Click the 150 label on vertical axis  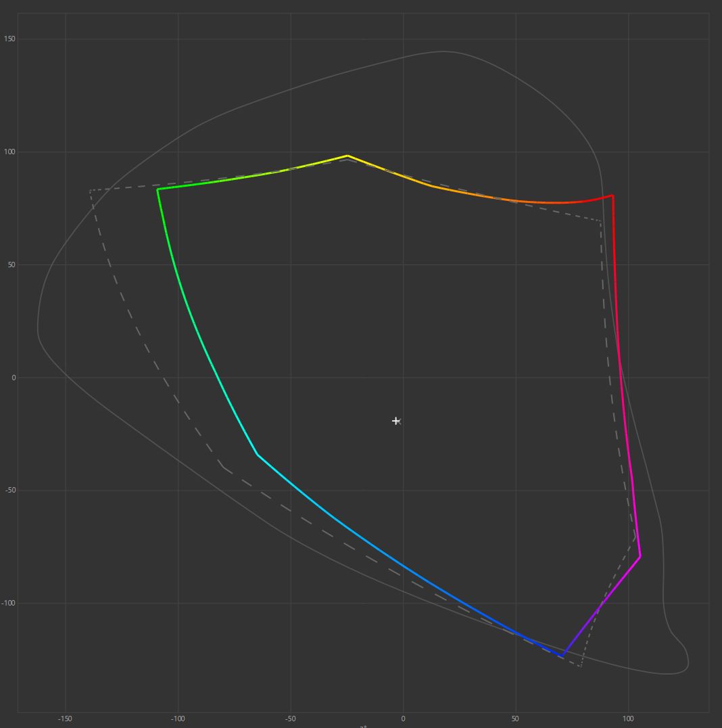point(9,39)
